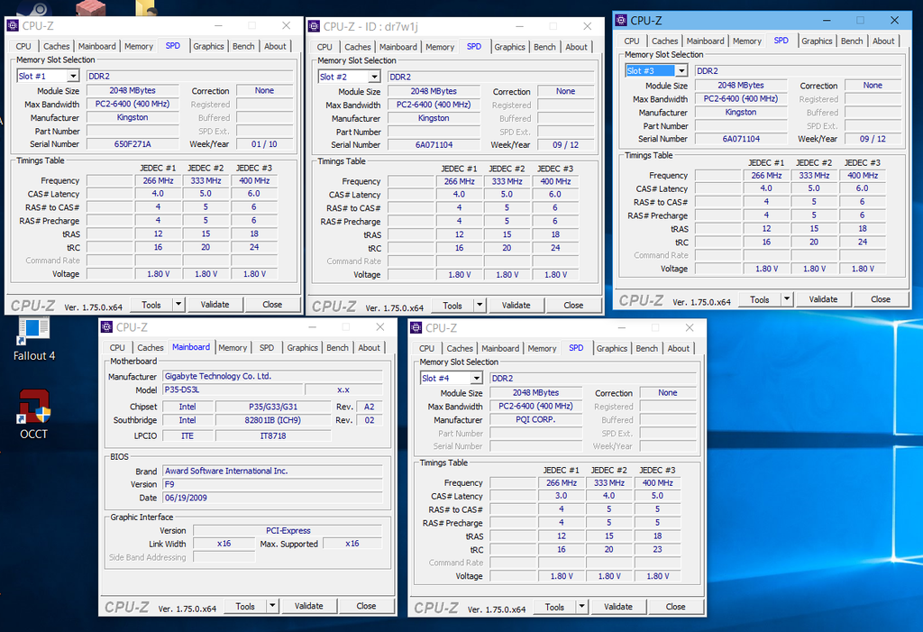The width and height of the screenshot is (923, 632).
Task: Click Close button in Mainboard window
Action: point(366,606)
